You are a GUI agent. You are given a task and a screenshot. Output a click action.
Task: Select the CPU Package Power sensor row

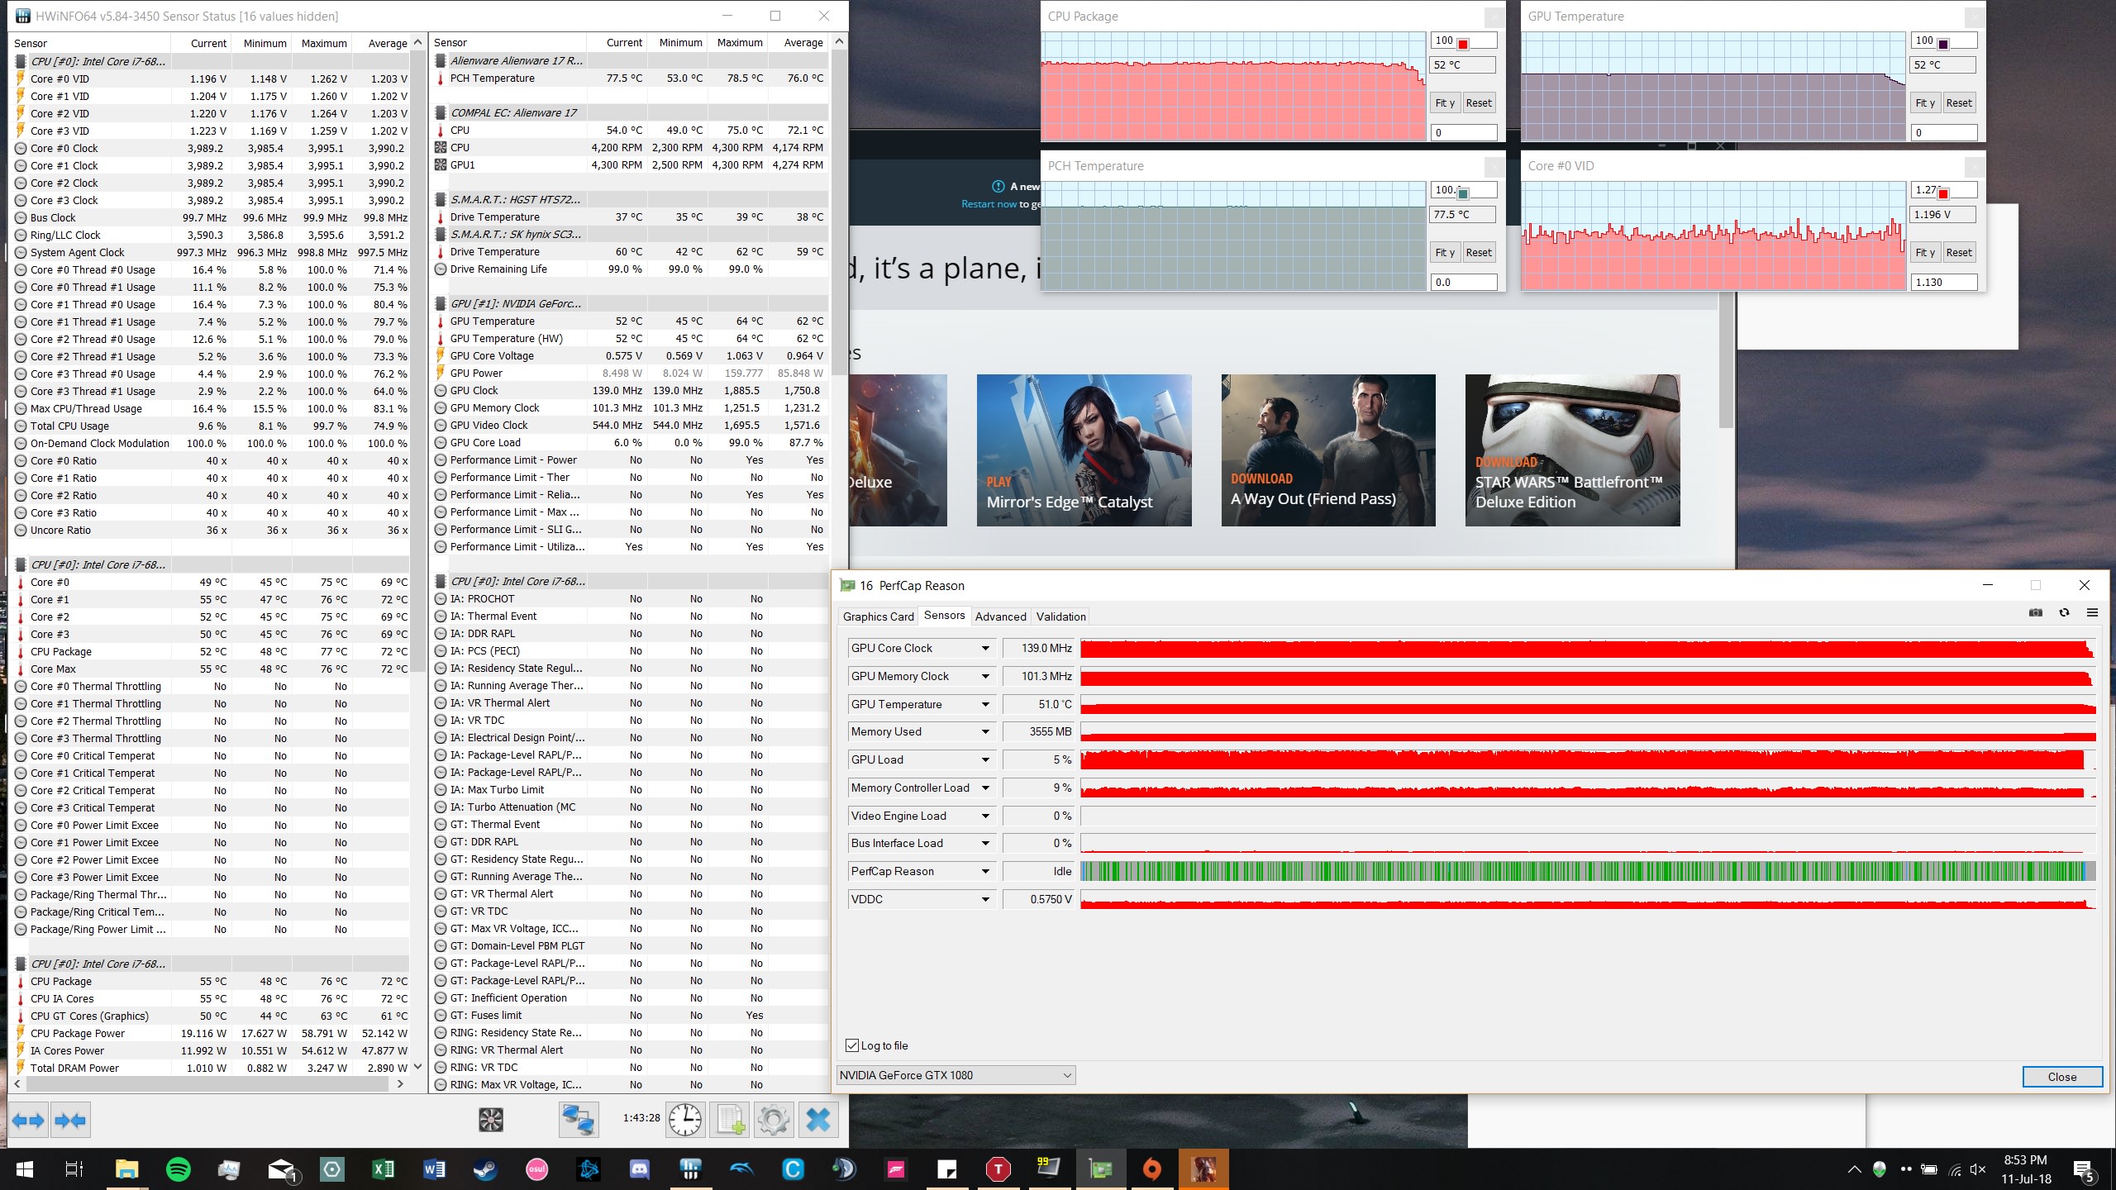tap(211, 1034)
